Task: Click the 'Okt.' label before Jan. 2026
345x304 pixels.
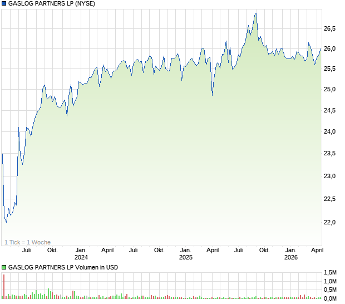Action: pos(264,251)
